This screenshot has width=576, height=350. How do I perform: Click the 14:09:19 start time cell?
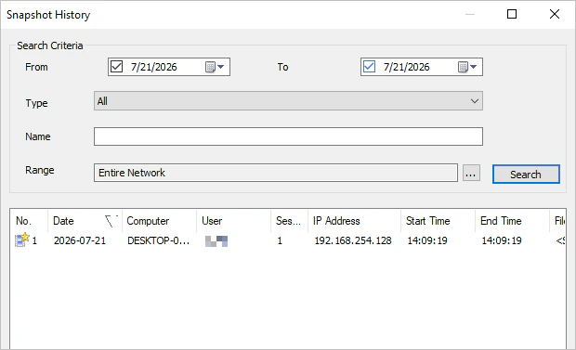click(427, 240)
